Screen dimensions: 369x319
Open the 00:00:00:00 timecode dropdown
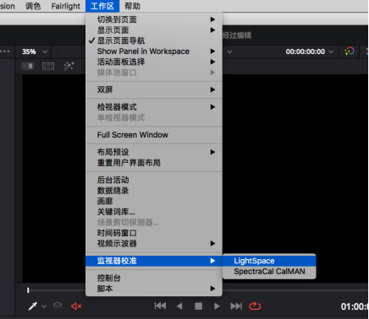pos(310,51)
